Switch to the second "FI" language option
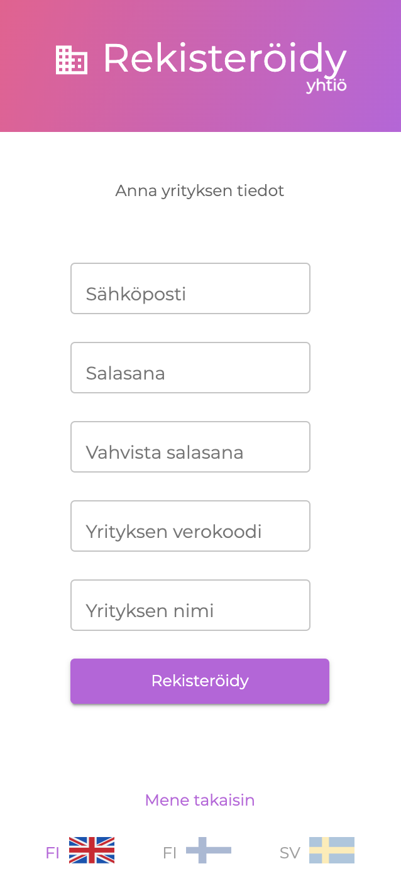This screenshot has height=876, width=401. point(169,853)
